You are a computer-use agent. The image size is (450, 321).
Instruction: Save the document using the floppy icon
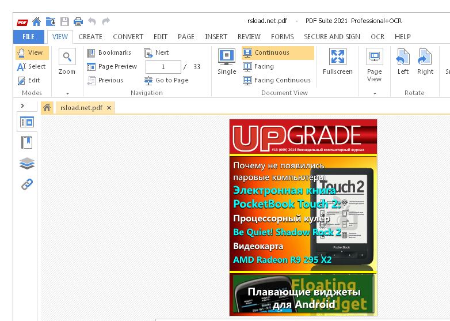[64, 21]
